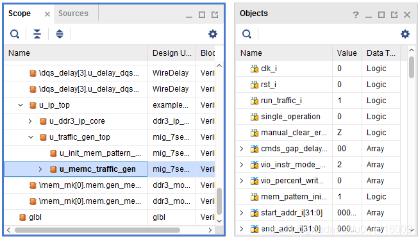Click the manual_clear_er signal icon
This screenshot has width=418, height=241.
click(255, 133)
